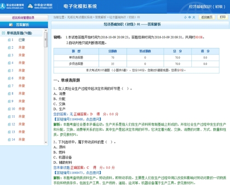Viewport: 230px width, 185px height.
Task: Click option A、消费 of question 1
Action: (x=59, y=94)
